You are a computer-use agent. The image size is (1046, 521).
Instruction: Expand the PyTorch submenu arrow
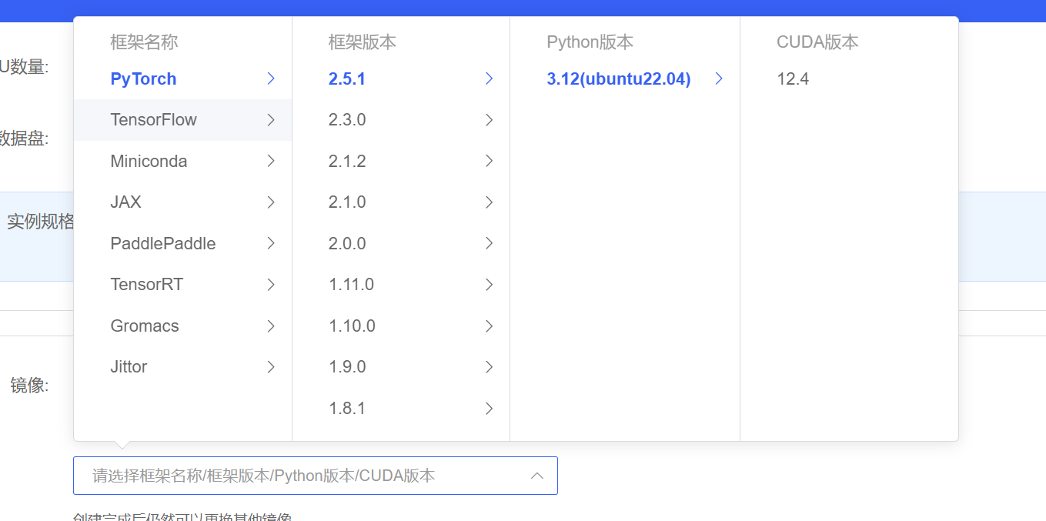(271, 78)
